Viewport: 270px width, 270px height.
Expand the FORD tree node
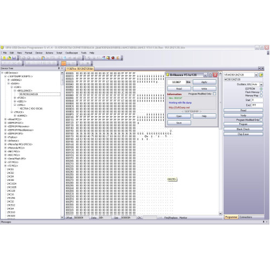[15, 98]
